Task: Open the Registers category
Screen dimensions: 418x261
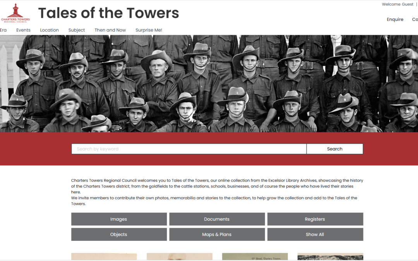Action: tap(315, 219)
